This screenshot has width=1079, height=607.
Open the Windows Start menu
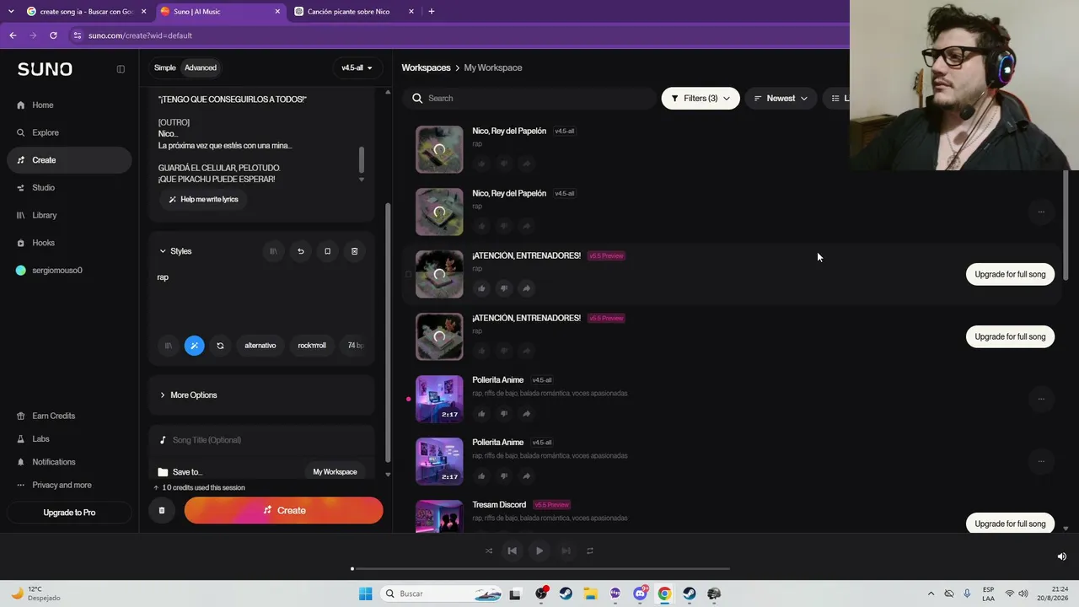point(365,594)
